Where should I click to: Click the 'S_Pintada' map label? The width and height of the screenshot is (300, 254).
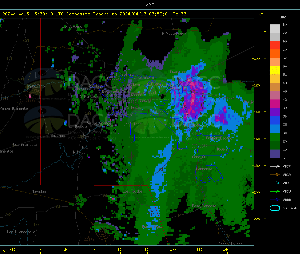(89, 96)
